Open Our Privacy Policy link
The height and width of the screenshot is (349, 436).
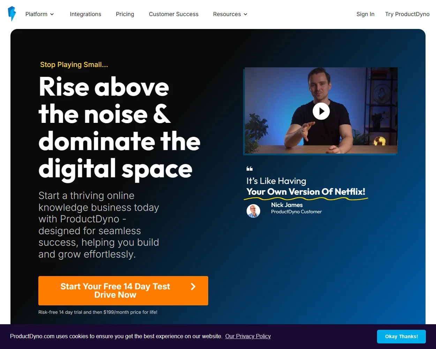pyautogui.click(x=248, y=336)
